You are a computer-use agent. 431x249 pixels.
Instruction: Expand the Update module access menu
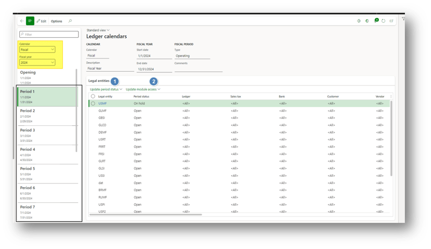click(143, 89)
